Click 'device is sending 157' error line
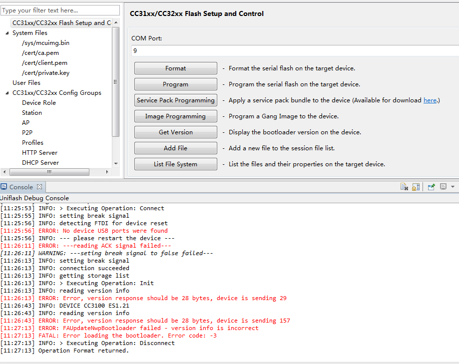This screenshot has height=364, width=459. point(145,321)
